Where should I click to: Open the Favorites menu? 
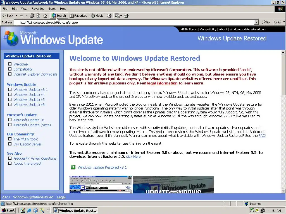tap(38, 9)
